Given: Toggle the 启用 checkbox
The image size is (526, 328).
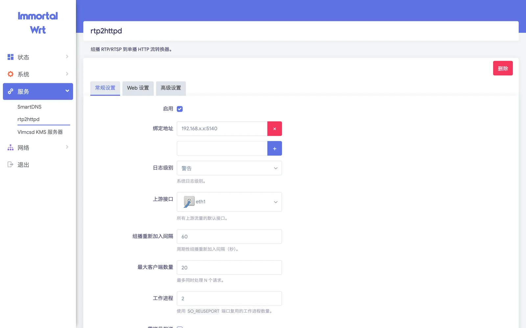Looking at the screenshot, I should (x=180, y=109).
